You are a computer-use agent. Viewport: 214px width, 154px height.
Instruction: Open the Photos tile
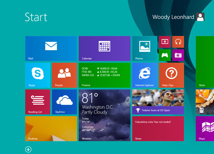click(145, 48)
